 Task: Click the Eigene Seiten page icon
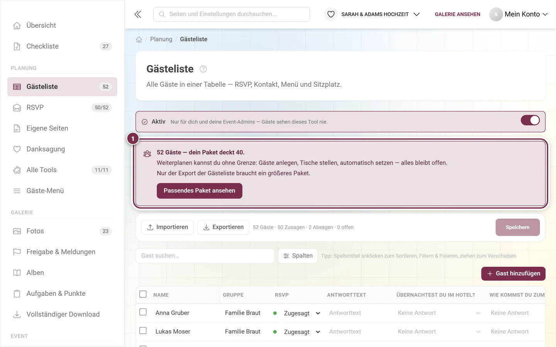click(17, 128)
